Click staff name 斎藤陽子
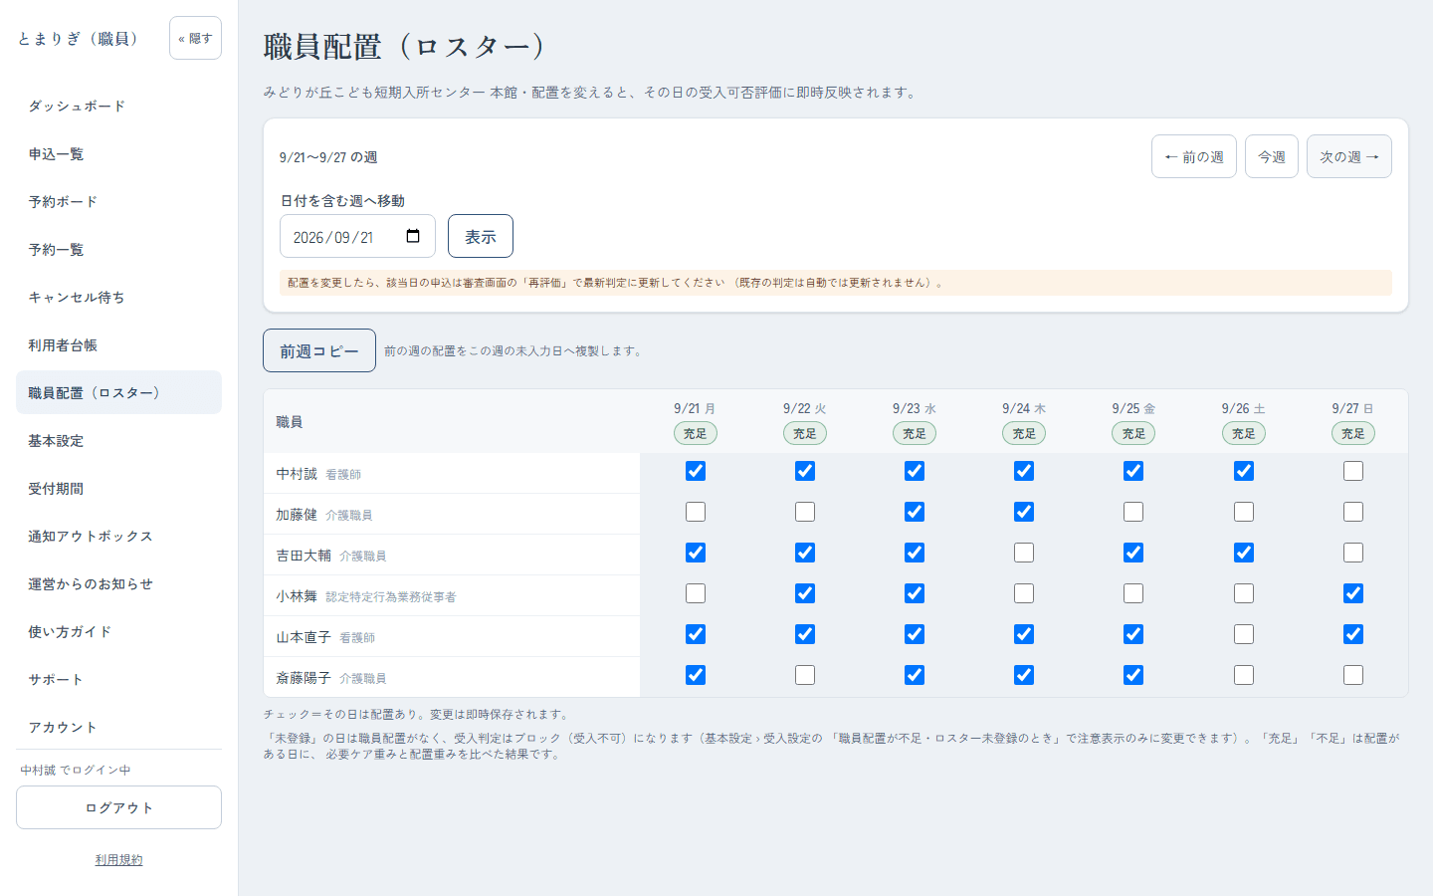 coord(304,678)
